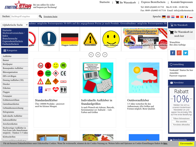Select the English flag language
196x147 pixels.
click(x=168, y=17)
